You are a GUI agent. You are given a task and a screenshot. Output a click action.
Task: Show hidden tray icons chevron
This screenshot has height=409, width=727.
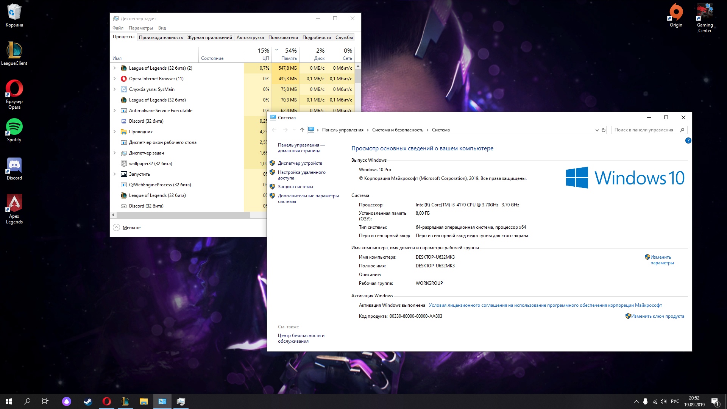pyautogui.click(x=636, y=401)
